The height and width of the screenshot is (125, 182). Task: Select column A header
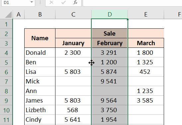point(19,15)
